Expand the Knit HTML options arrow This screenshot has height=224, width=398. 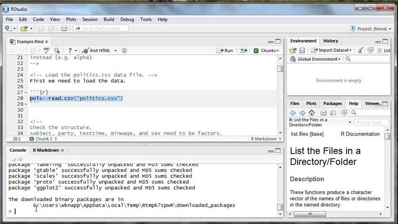(x=115, y=51)
